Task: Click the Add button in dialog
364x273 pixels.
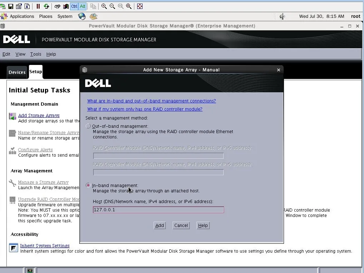Action: 159,226
